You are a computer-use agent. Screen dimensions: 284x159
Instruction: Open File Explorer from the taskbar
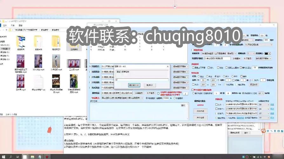coord(32,157)
